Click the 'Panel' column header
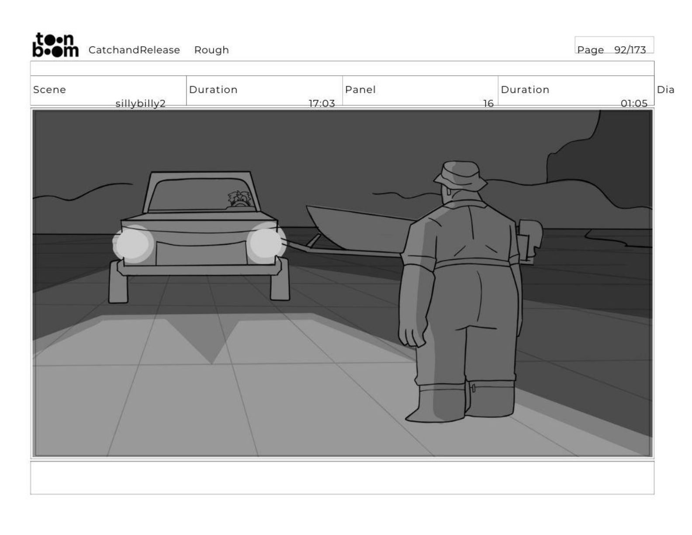This screenshot has height=535, width=692. [x=360, y=90]
